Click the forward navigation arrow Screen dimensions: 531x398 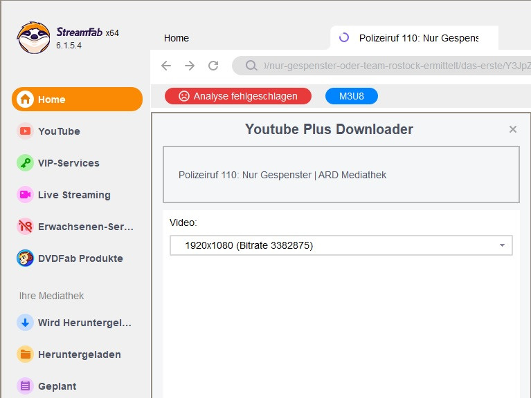(190, 66)
